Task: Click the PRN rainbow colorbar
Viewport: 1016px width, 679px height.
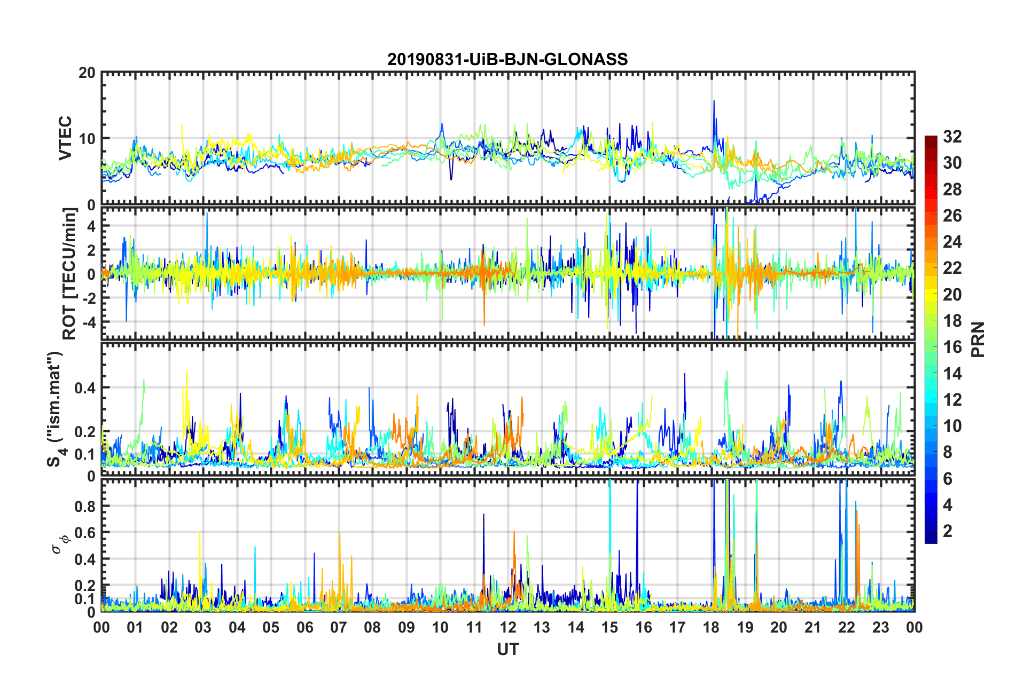Action: click(931, 339)
